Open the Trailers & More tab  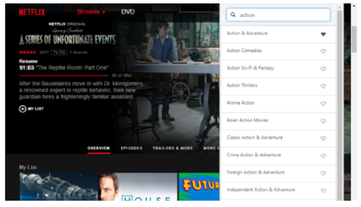coord(172,148)
